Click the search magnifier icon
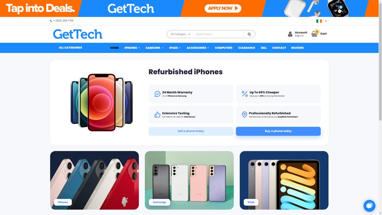The image size is (382, 215). pos(249,34)
